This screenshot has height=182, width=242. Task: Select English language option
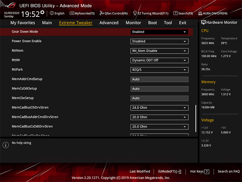pos(59,13)
